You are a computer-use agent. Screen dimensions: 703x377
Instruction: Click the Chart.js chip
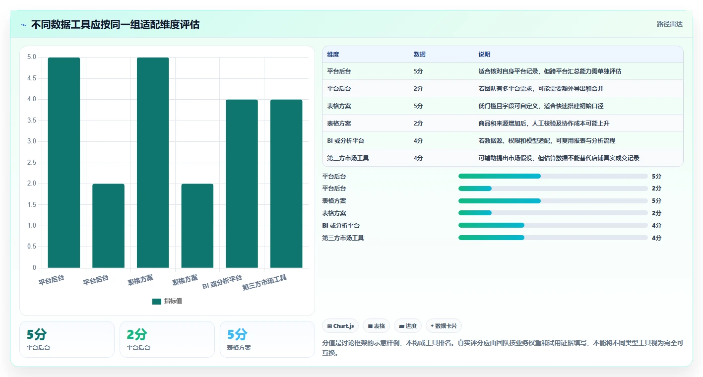(x=340, y=326)
